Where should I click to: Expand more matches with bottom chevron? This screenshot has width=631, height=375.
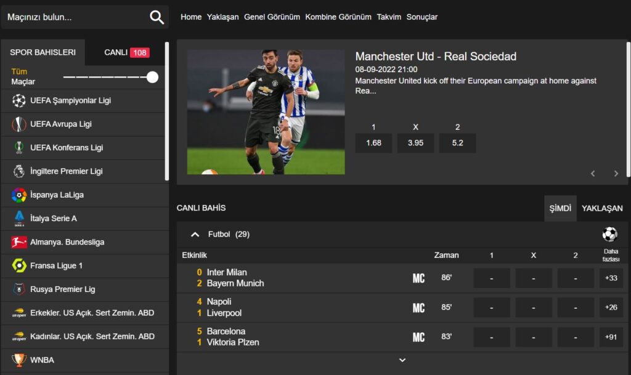(402, 360)
